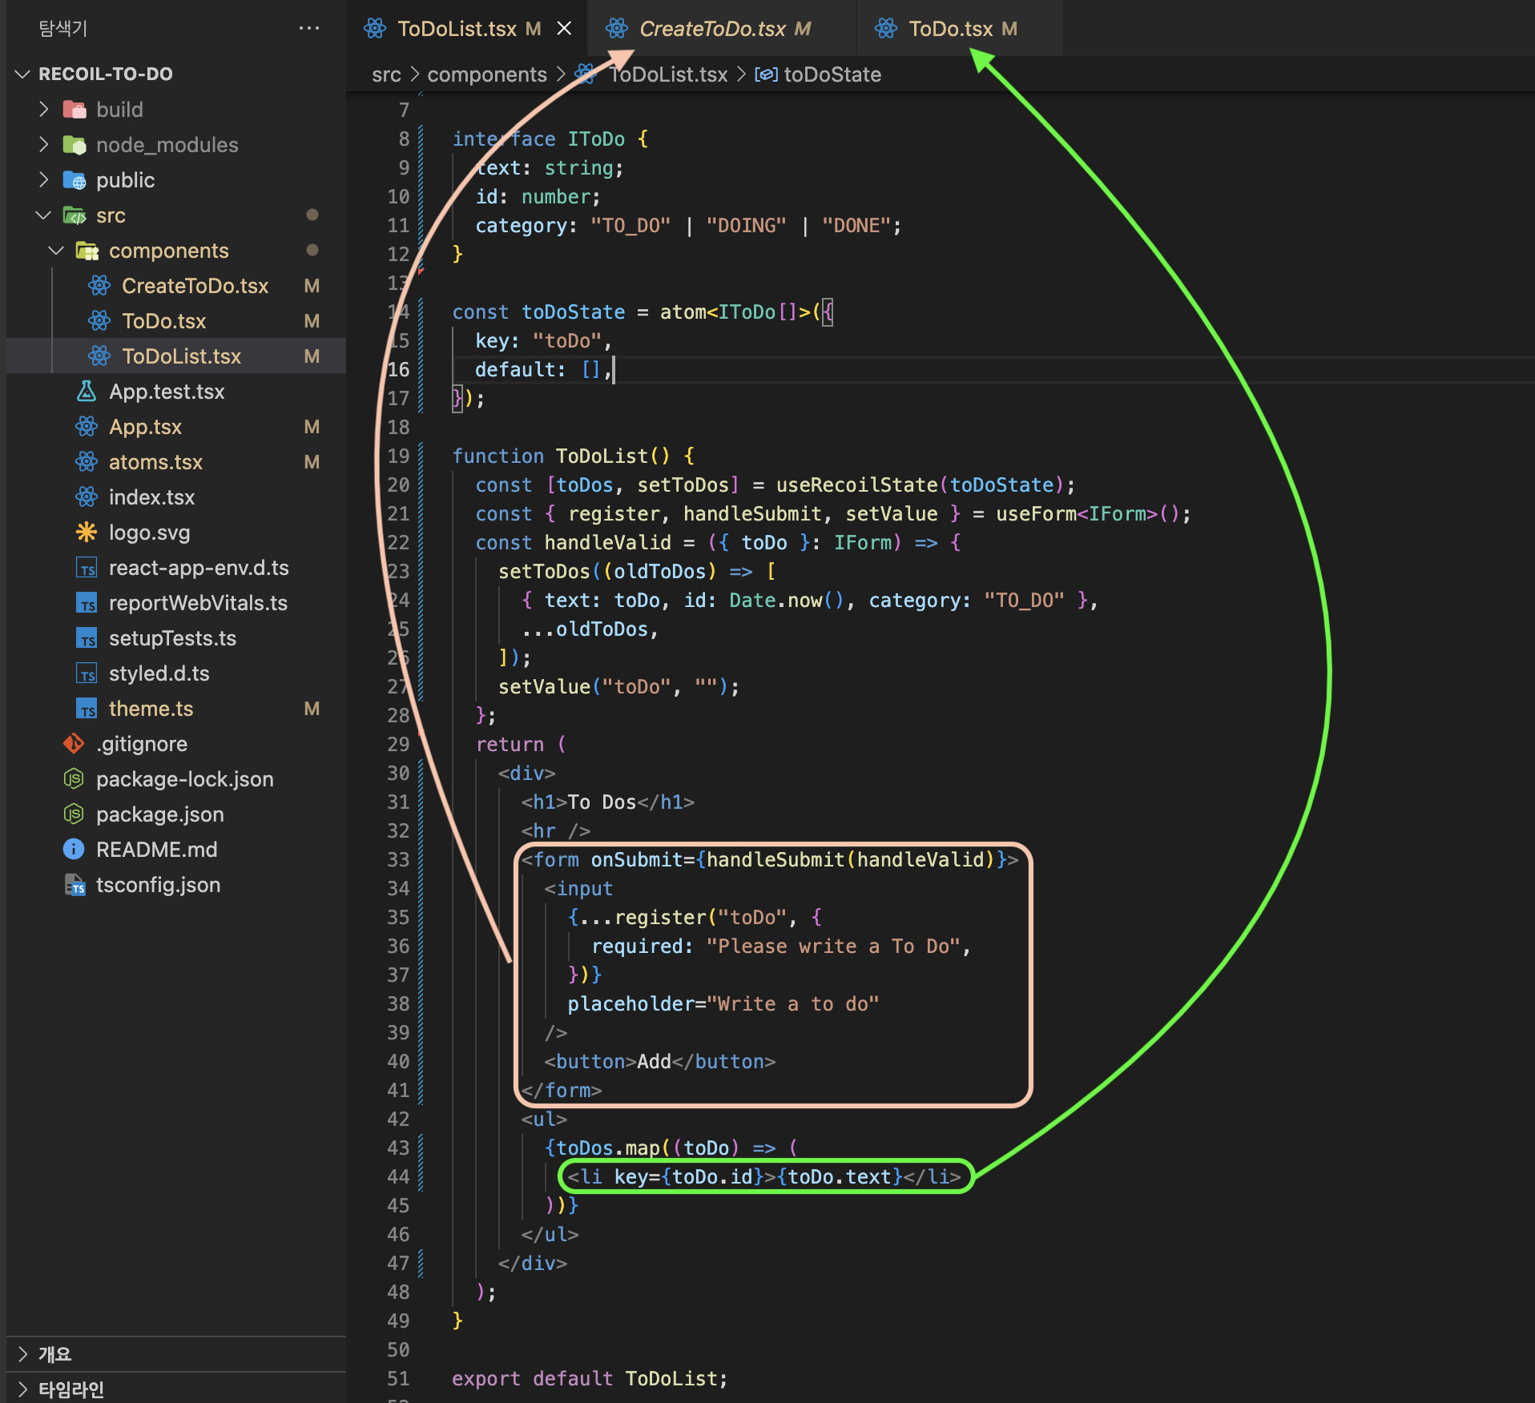The image size is (1535, 1403).
Task: Click the tsconfig.json file icon
Action: tap(75, 885)
